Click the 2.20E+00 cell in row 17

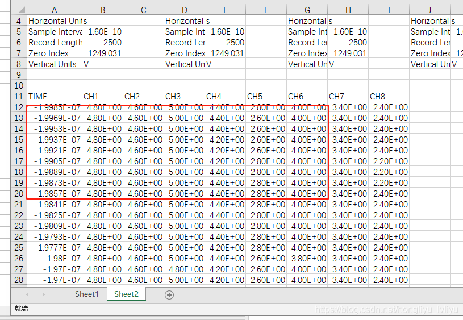389,161
